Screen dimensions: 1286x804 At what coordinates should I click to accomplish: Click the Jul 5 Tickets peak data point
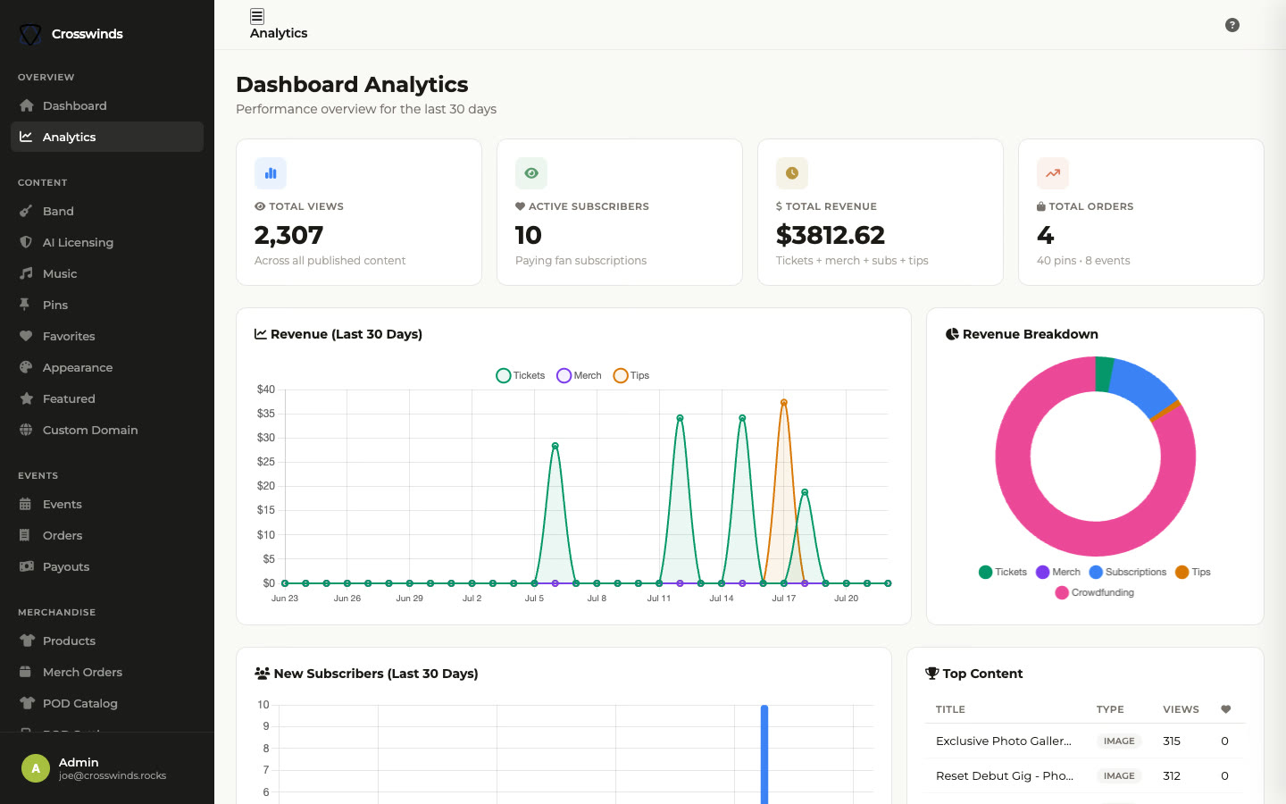[x=555, y=446]
